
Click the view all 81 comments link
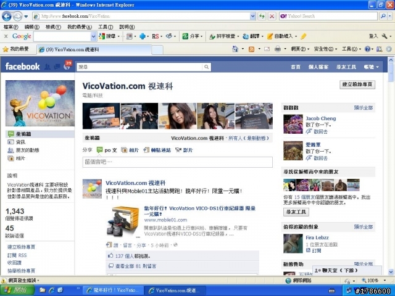click(x=136, y=266)
